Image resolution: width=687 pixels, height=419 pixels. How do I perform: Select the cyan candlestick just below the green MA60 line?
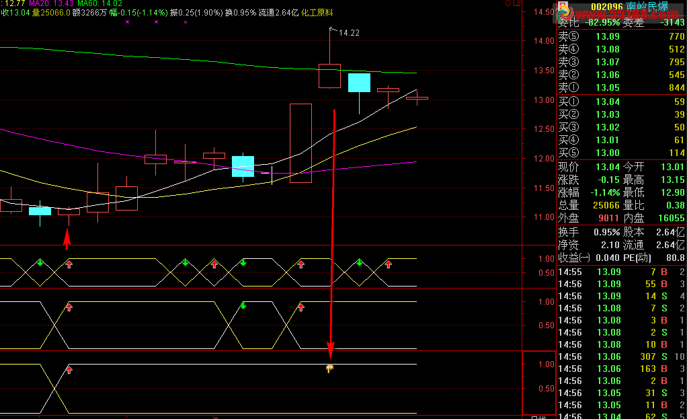359,83
